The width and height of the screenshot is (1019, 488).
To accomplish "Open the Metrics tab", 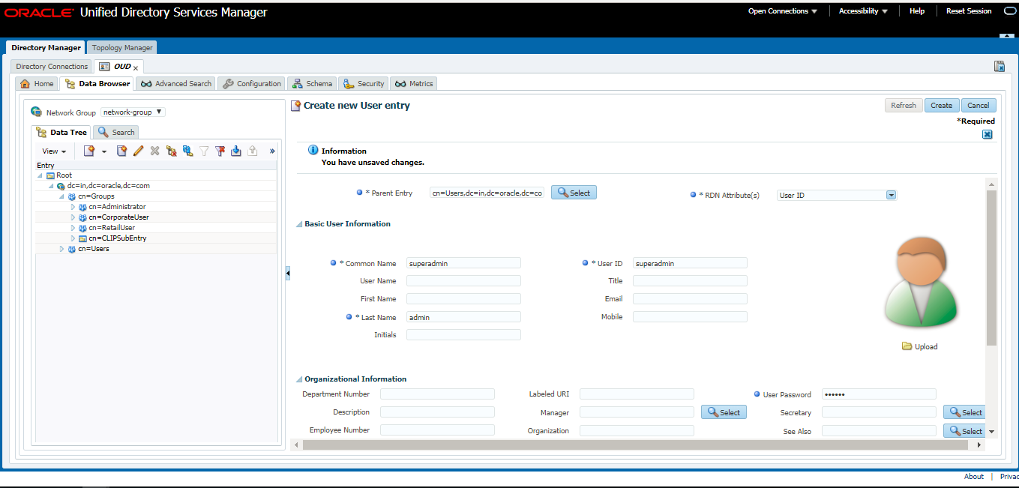I will (413, 84).
